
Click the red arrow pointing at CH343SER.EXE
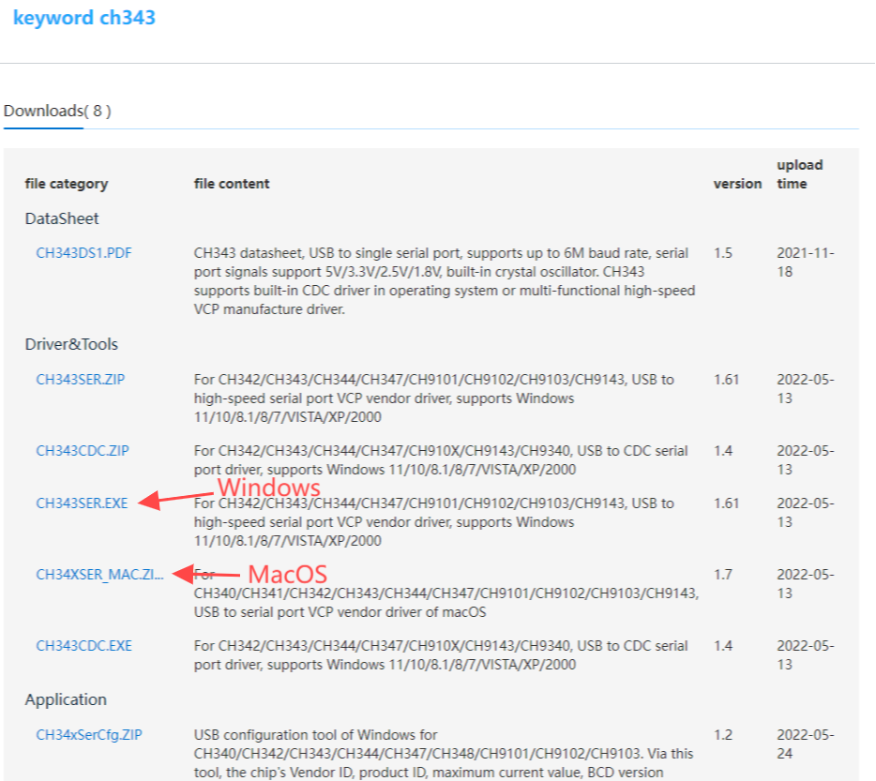click(x=174, y=498)
